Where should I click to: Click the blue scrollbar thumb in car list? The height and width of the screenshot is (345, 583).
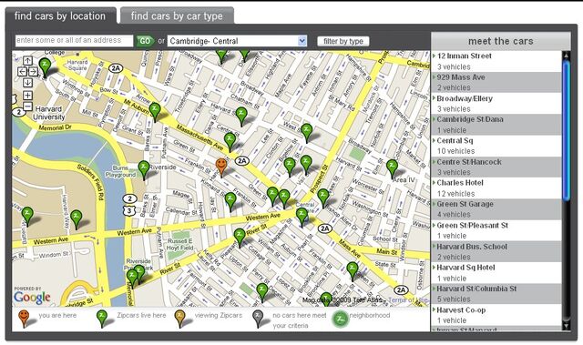pyautogui.click(x=567, y=130)
